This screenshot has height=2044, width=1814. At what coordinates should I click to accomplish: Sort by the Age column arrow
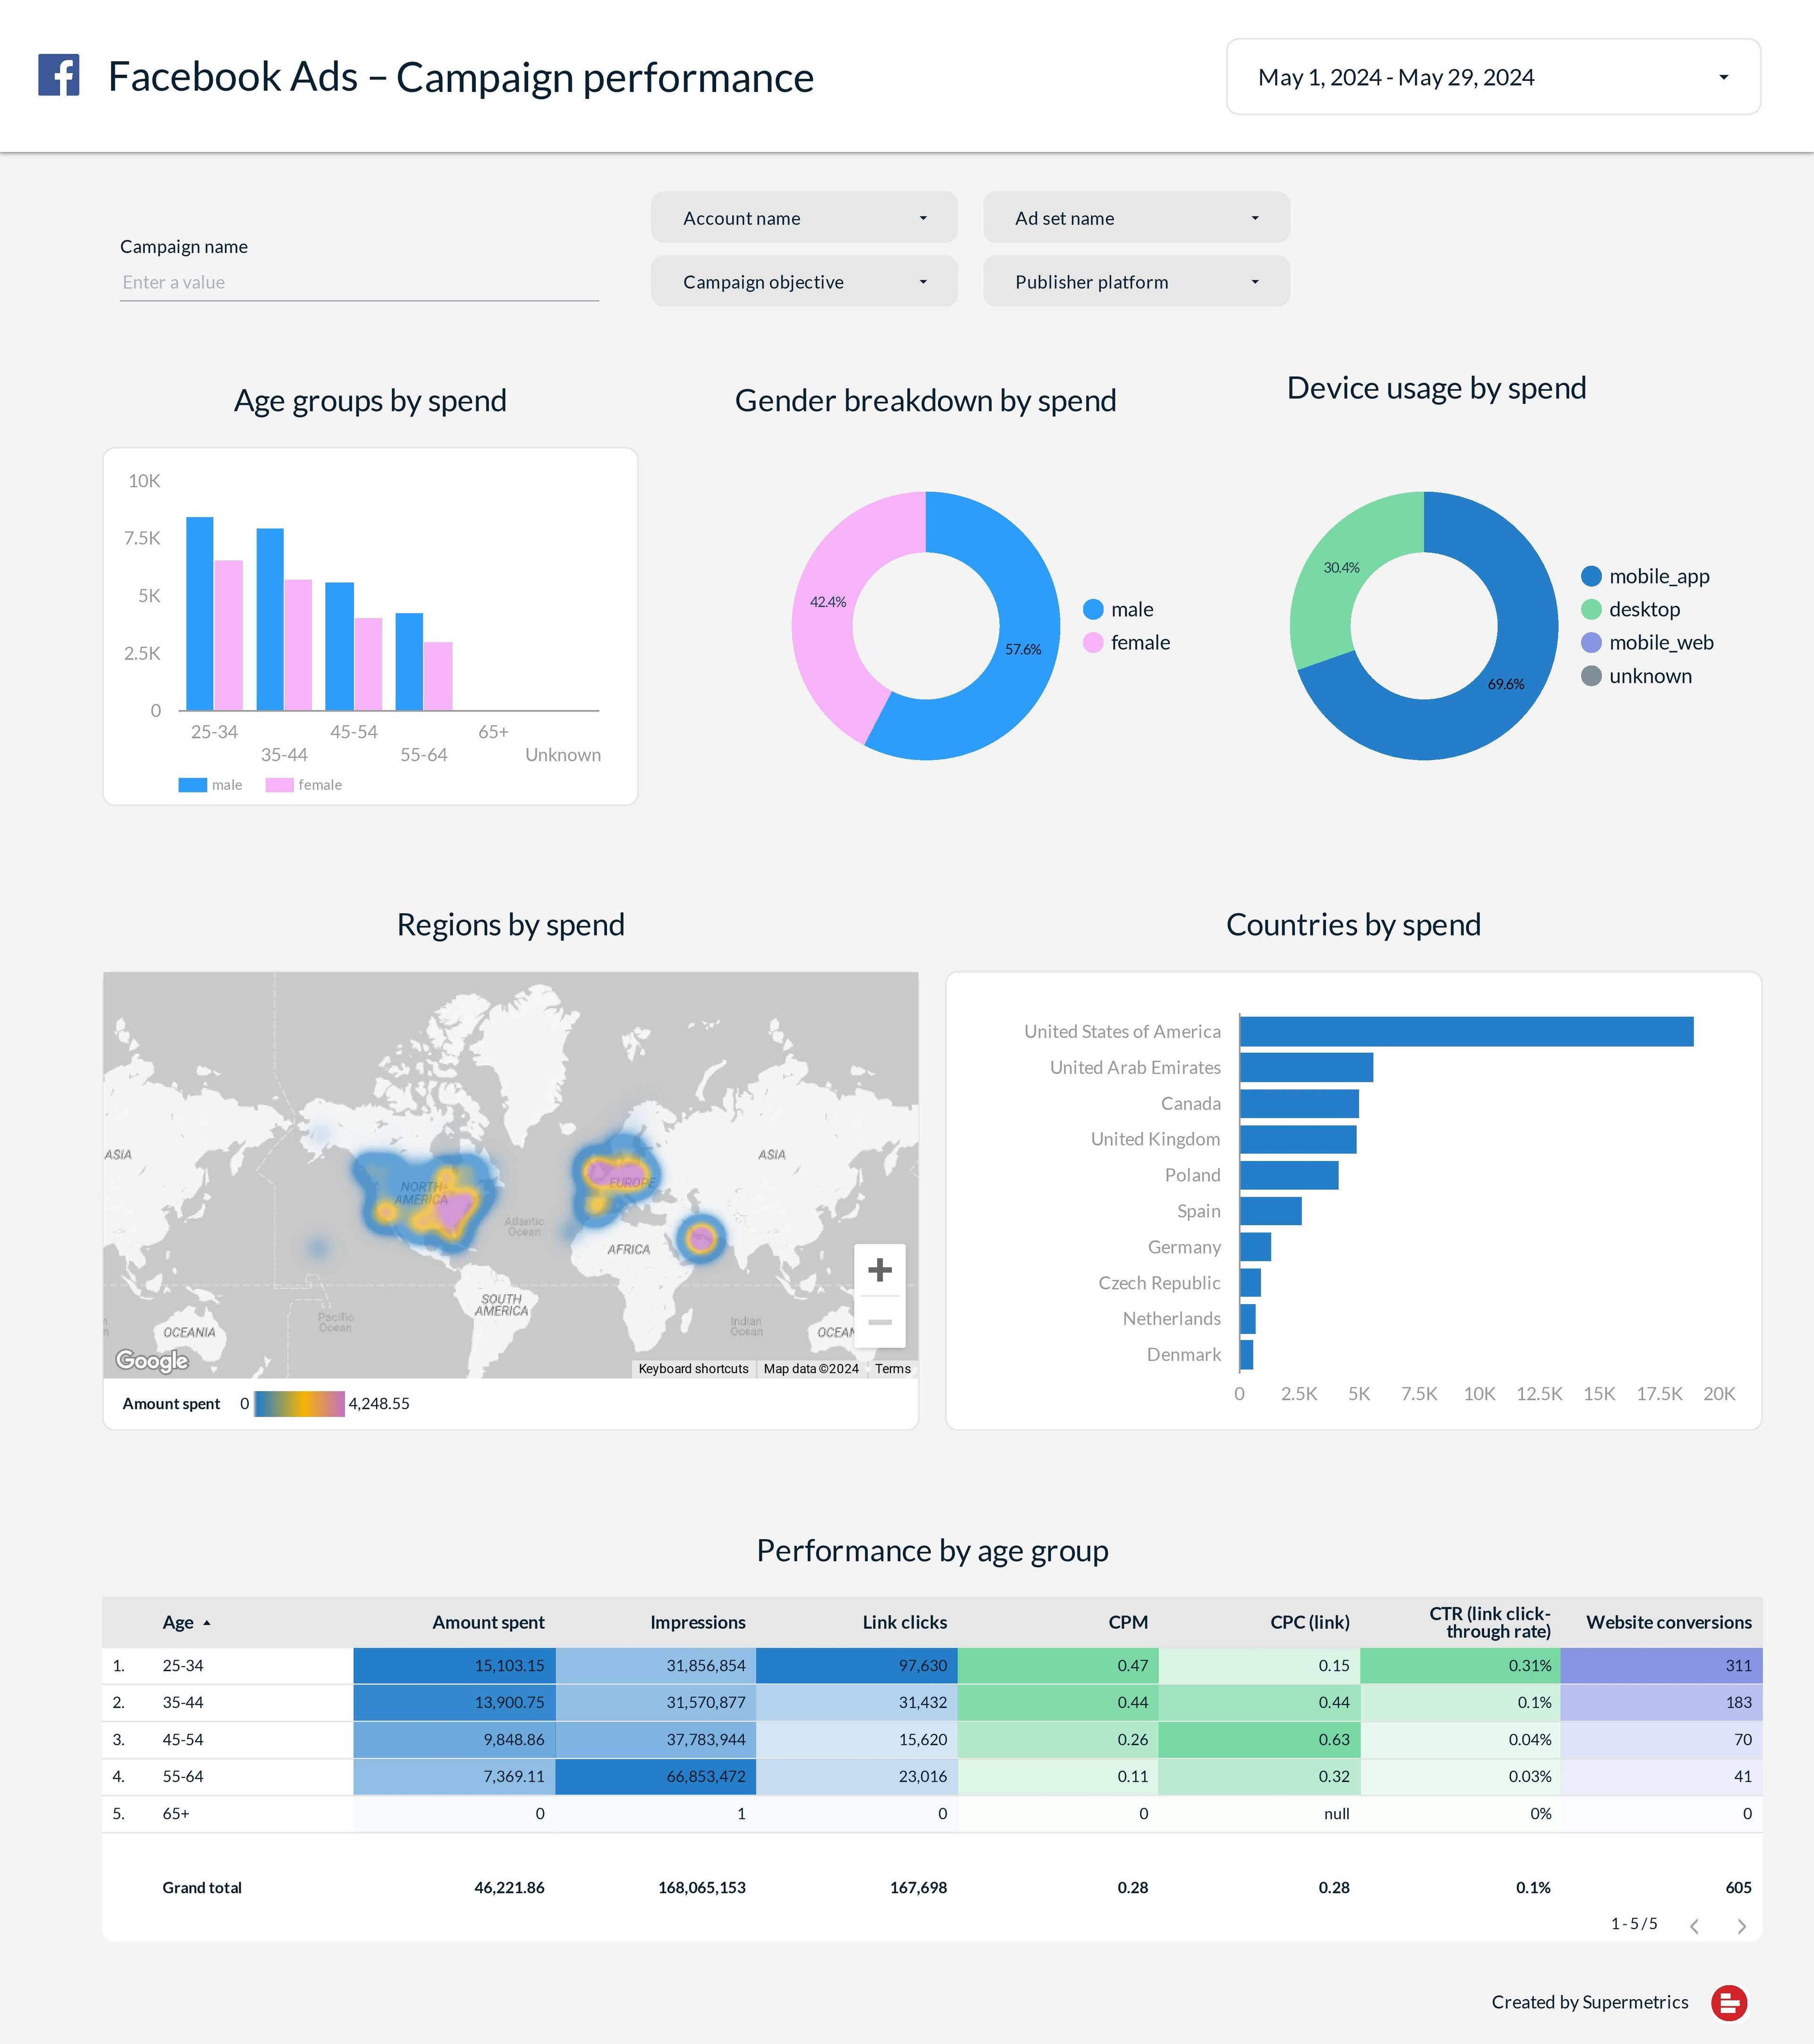(x=206, y=1623)
